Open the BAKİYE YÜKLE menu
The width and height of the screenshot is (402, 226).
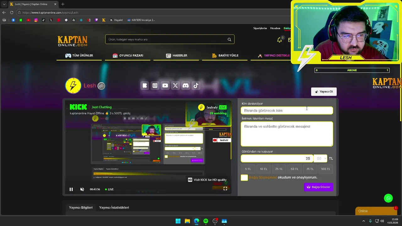(x=225, y=56)
